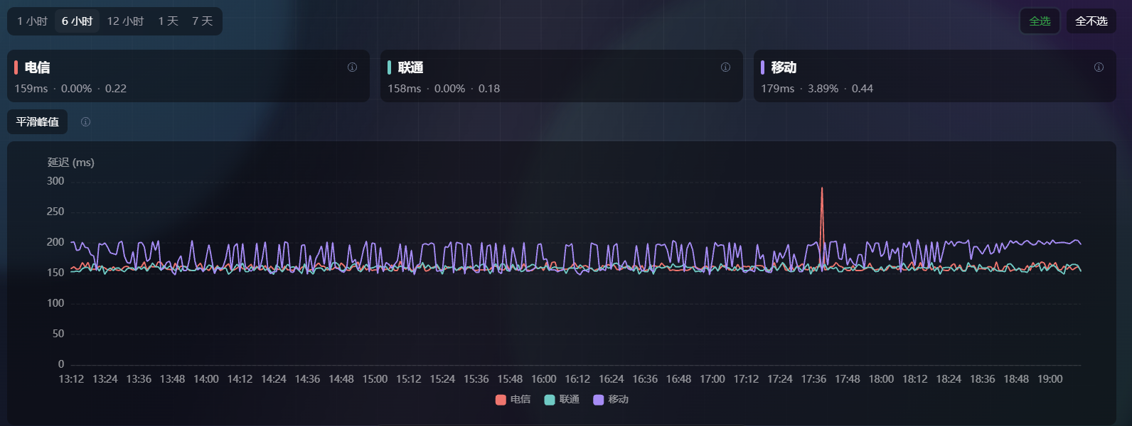The image size is (1132, 426).
Task: Click the 全选 select-all button
Action: point(1040,21)
